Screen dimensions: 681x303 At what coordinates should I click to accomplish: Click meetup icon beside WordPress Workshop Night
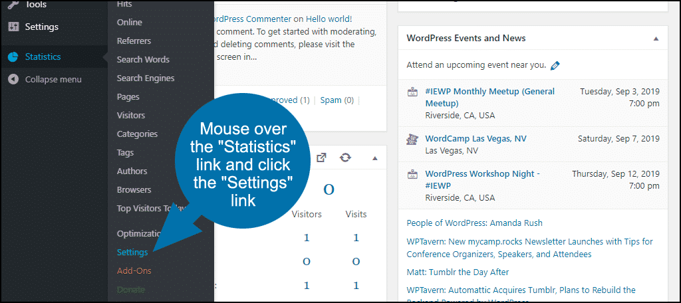412,174
